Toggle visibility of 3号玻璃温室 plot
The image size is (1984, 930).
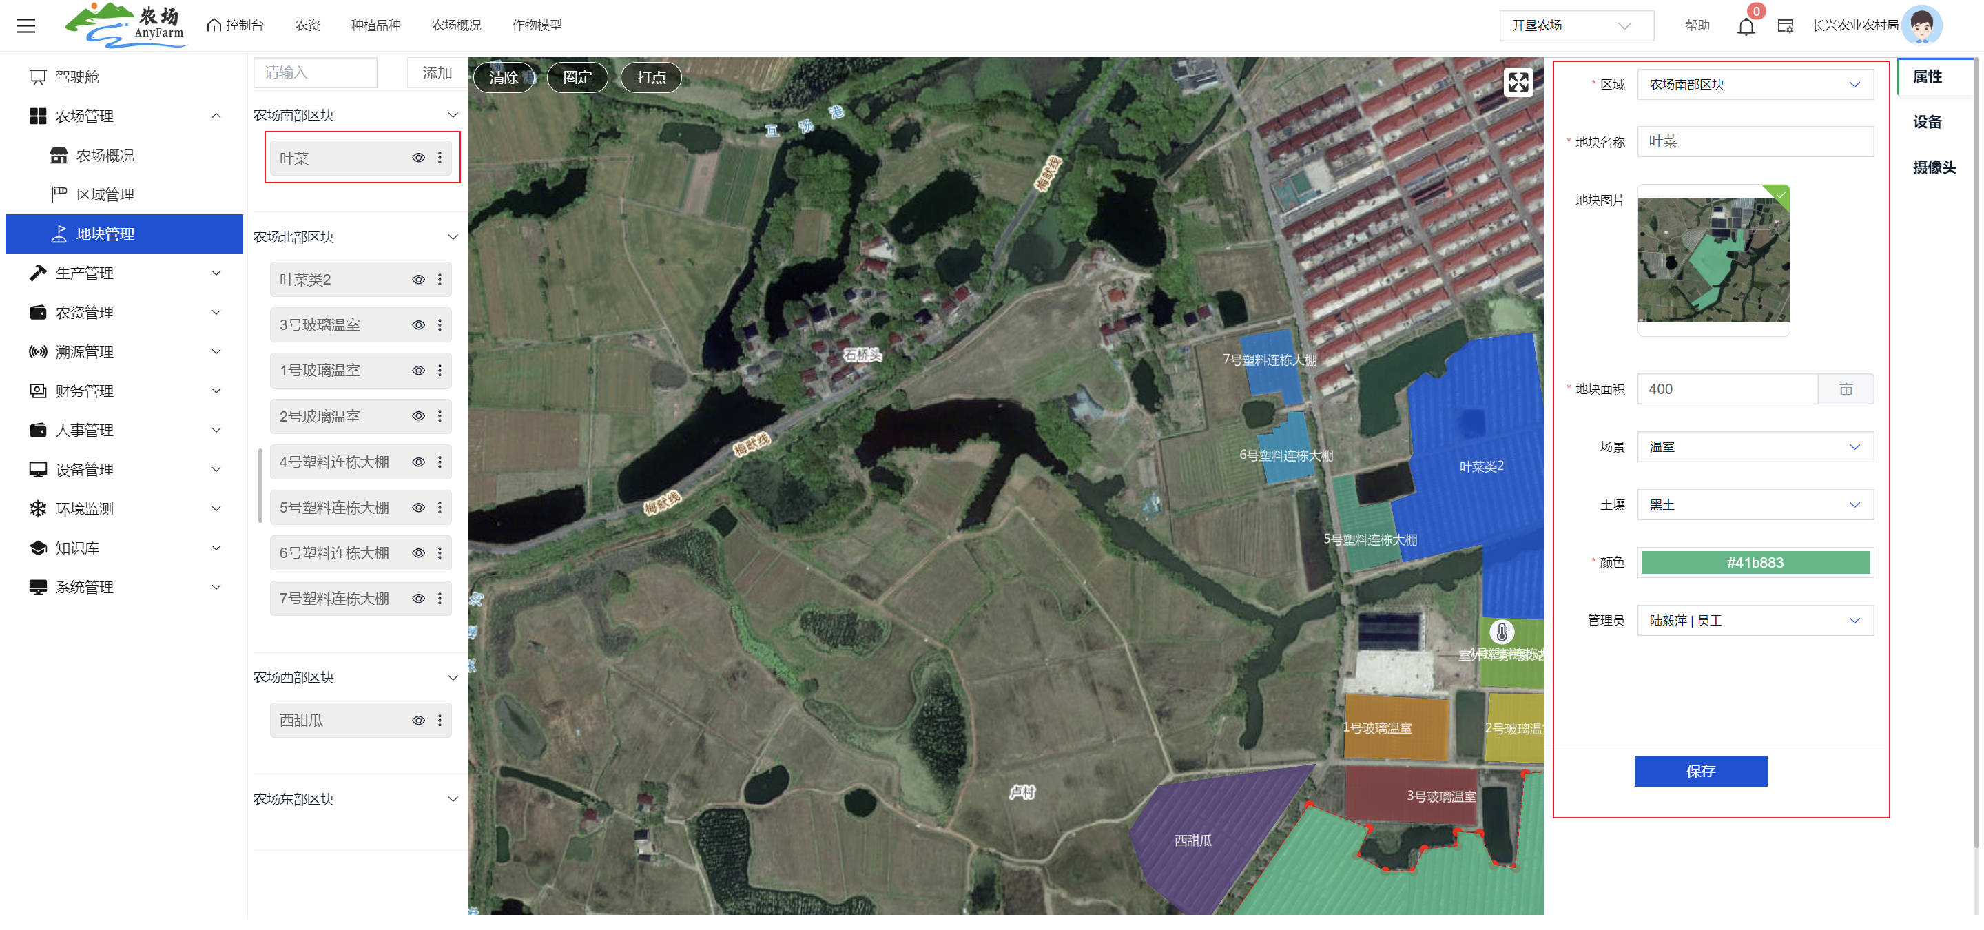418,325
